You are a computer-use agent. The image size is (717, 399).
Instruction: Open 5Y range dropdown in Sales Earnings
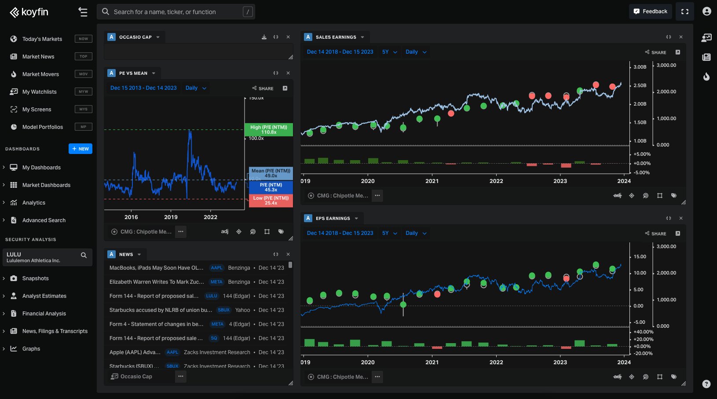click(390, 52)
